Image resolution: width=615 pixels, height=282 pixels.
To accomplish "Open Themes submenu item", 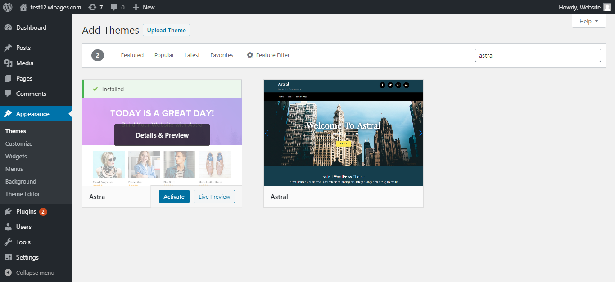I will click(16, 131).
